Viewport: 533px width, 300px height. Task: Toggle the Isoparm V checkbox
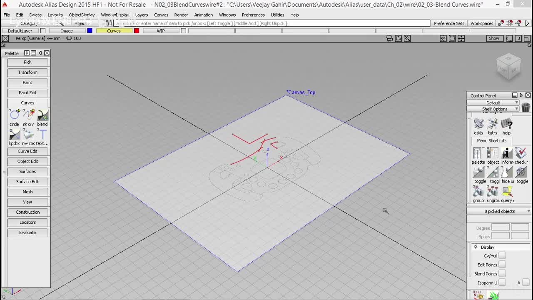(526, 282)
